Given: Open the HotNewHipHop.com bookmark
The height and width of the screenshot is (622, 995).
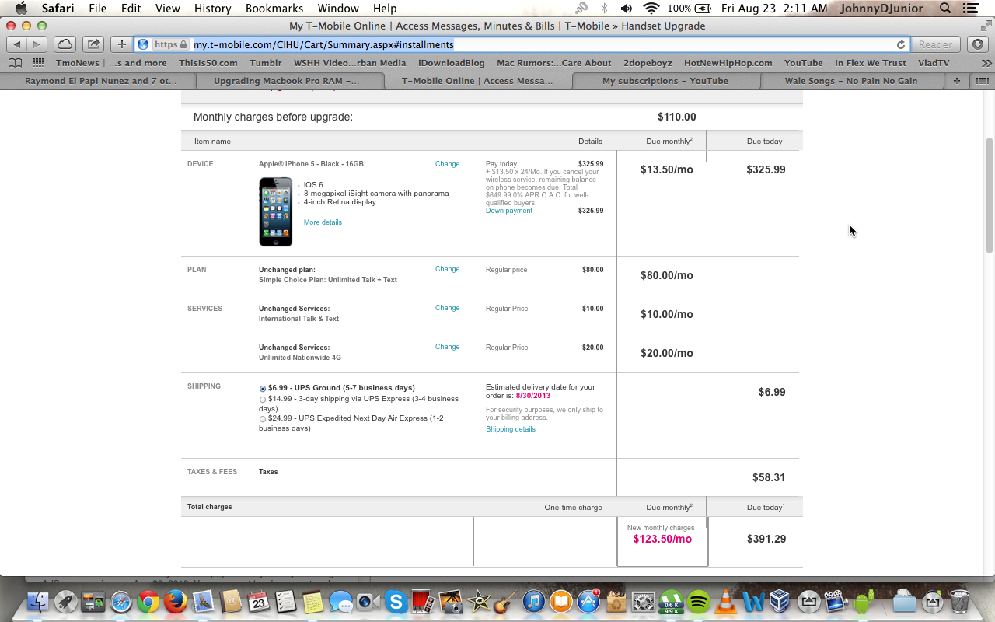Looking at the screenshot, I should click(x=728, y=63).
